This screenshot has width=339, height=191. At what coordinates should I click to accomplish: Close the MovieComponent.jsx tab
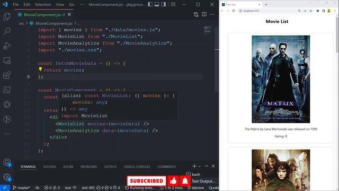tap(69, 14)
